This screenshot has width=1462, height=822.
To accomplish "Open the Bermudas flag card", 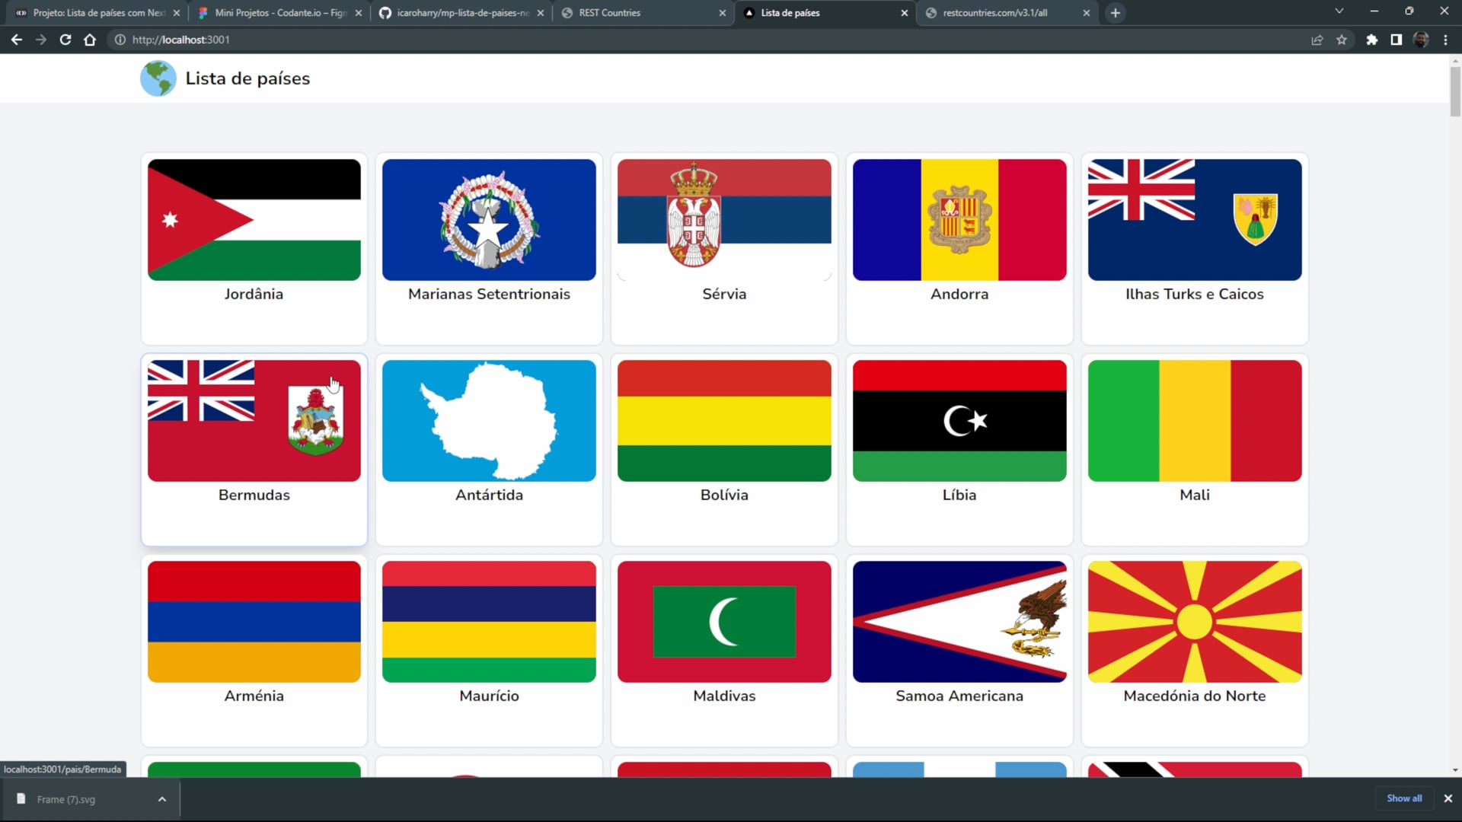I will pos(254,450).
